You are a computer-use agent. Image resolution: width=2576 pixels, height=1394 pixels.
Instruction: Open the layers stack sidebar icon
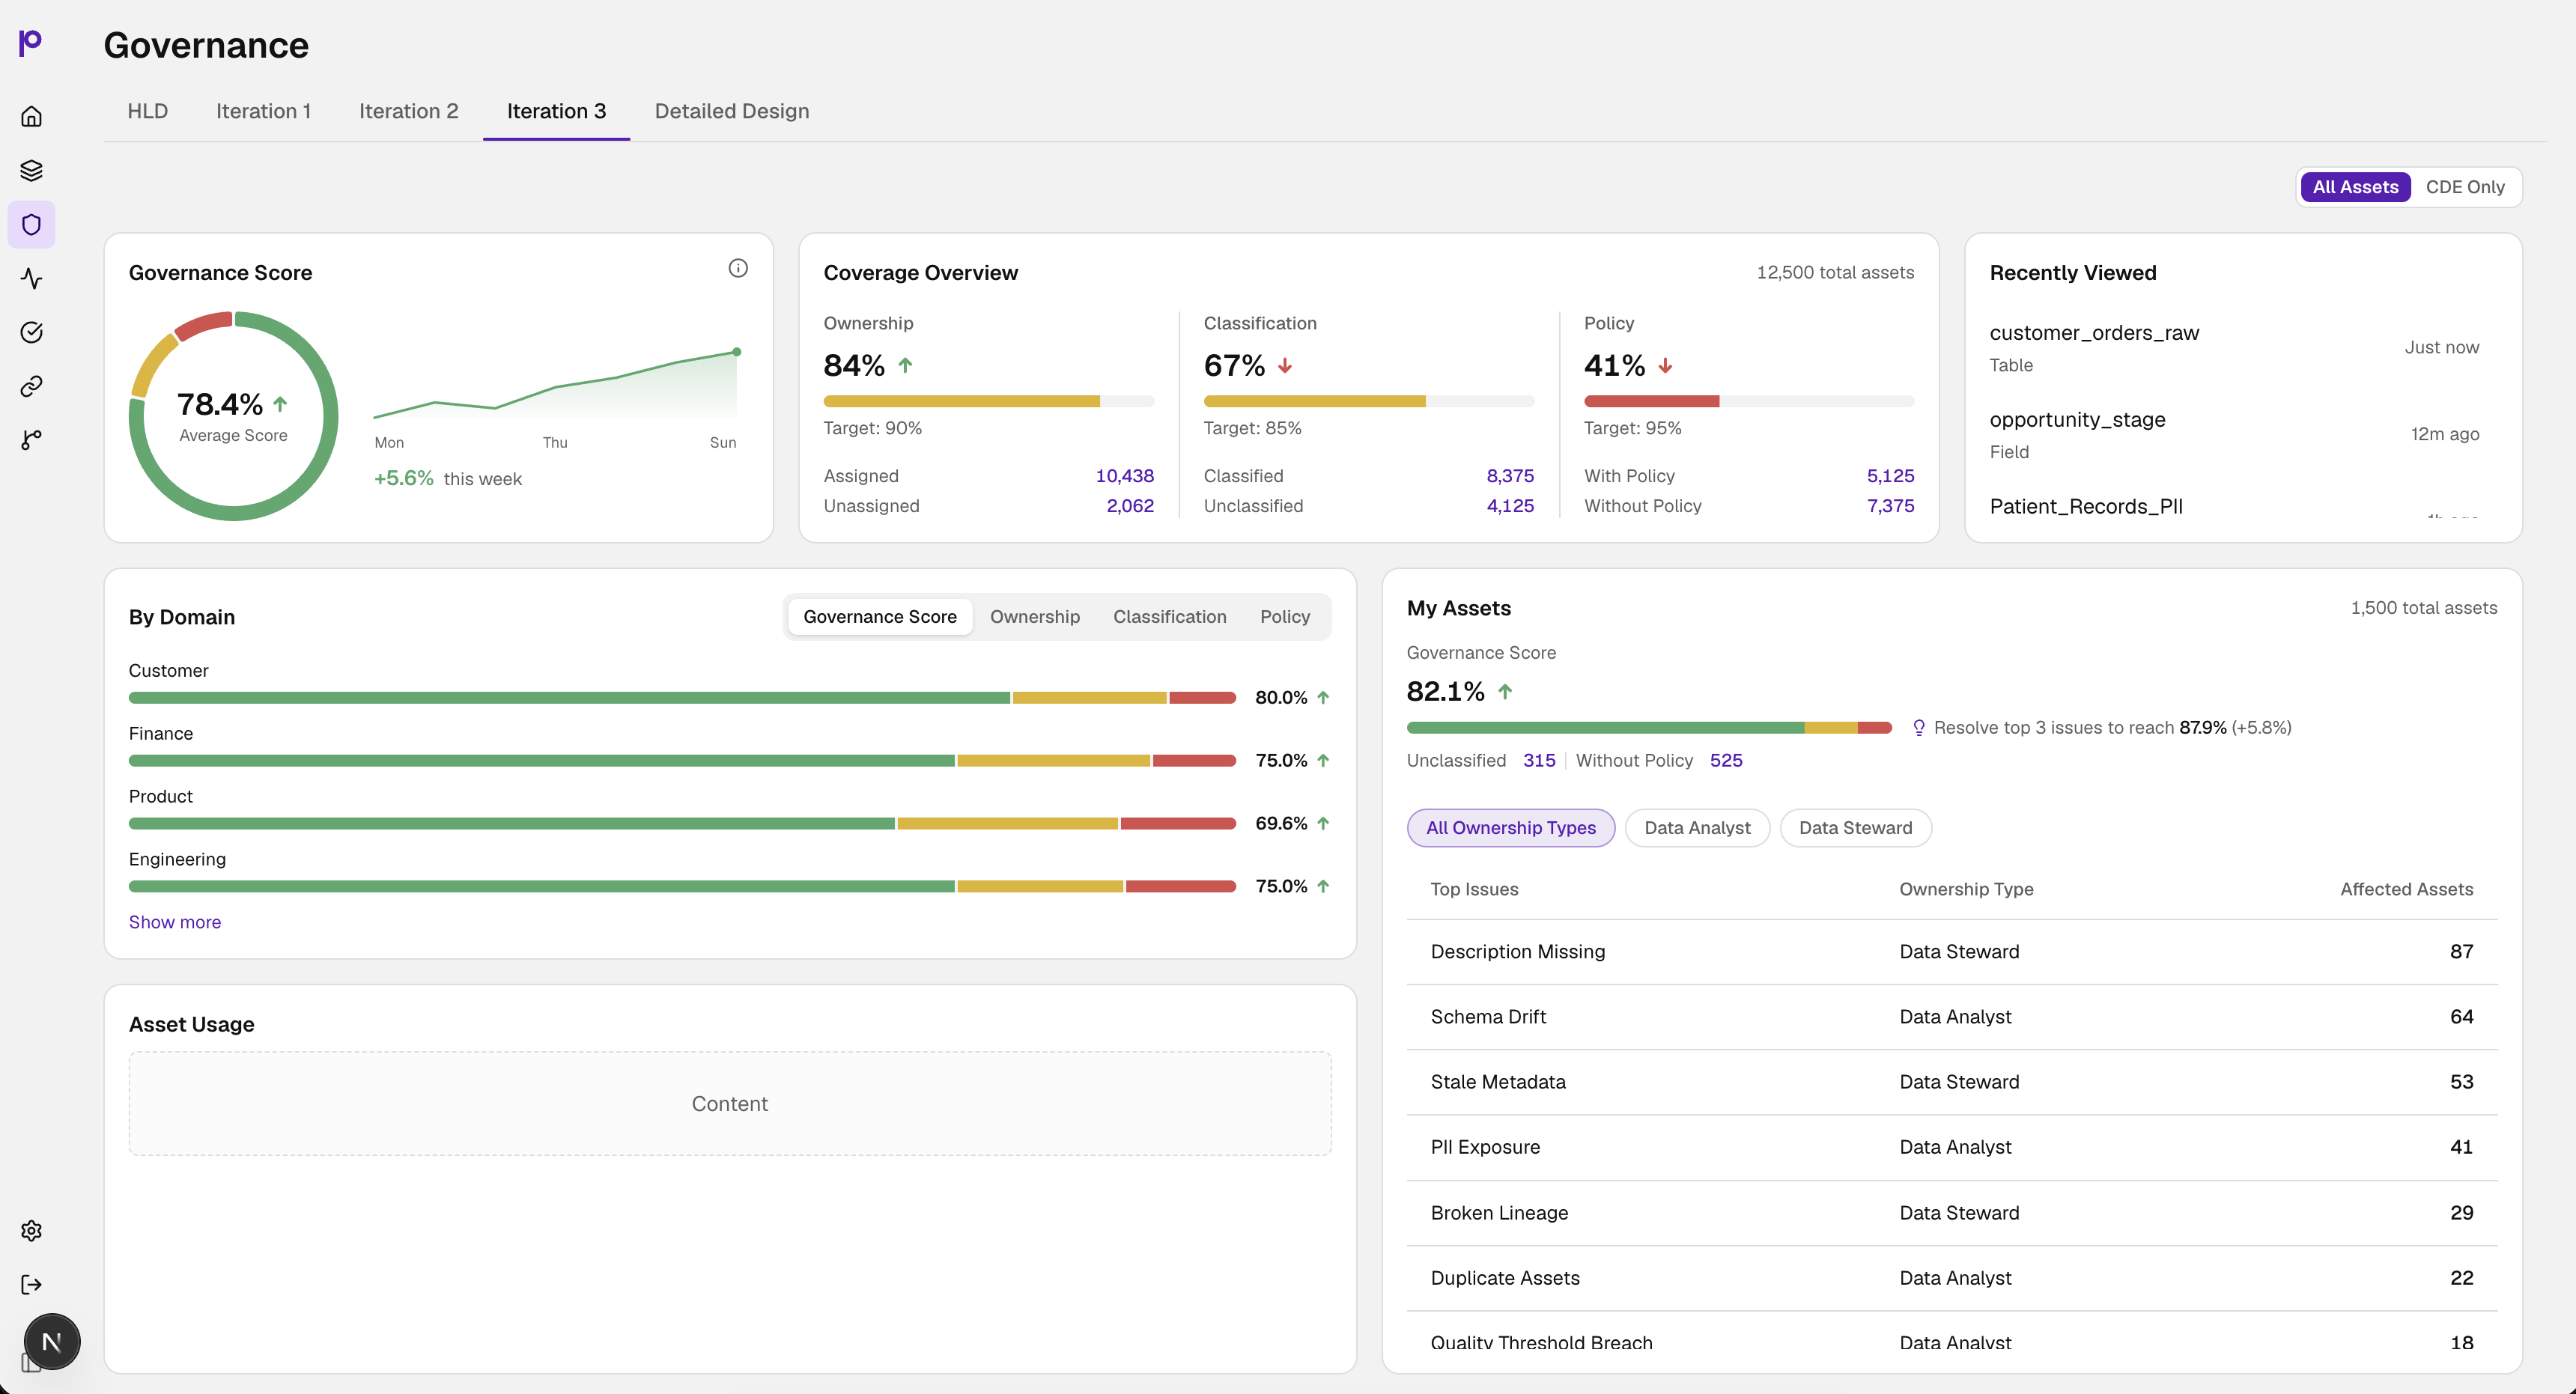click(31, 170)
